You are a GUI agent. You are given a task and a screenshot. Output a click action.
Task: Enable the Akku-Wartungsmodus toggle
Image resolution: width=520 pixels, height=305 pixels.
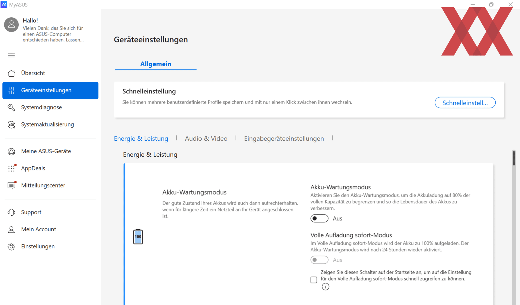pos(319,218)
